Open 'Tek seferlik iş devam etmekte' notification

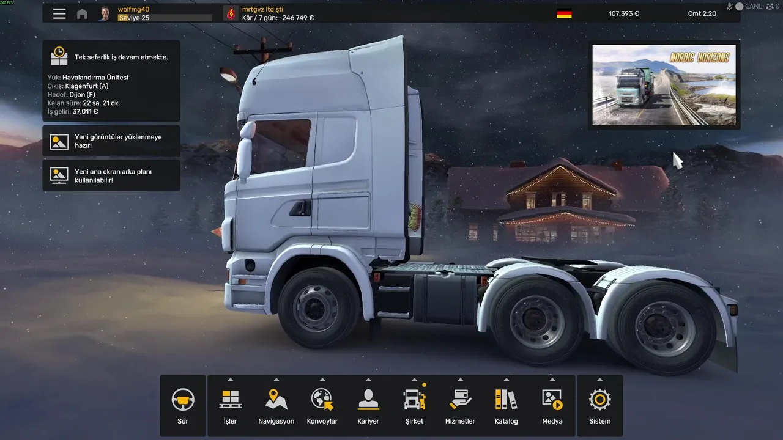tap(111, 81)
